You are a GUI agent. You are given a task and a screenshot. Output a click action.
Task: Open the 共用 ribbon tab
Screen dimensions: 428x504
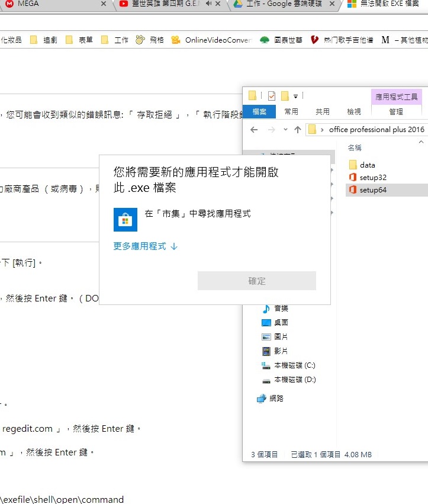pos(322,111)
